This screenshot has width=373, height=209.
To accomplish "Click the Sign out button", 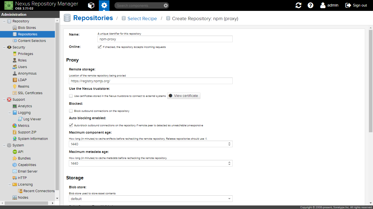I will point(356,5).
